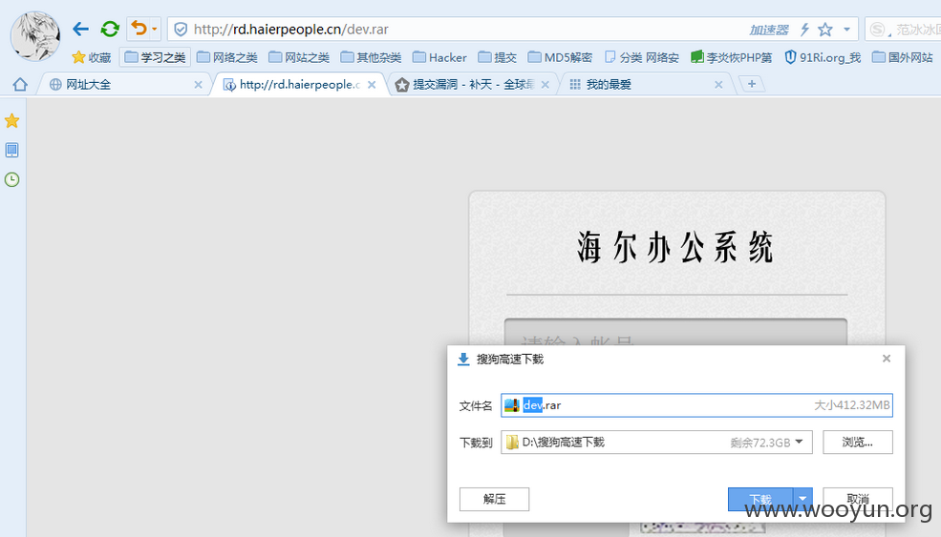The height and width of the screenshot is (537, 941).
Task: Click the home icon on tab bar
Action: [x=20, y=85]
